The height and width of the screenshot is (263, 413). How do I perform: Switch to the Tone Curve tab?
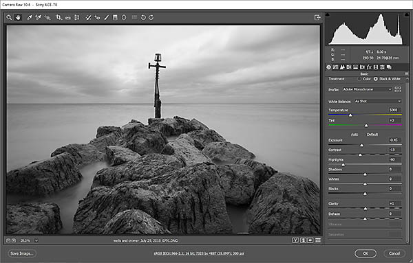(335, 67)
